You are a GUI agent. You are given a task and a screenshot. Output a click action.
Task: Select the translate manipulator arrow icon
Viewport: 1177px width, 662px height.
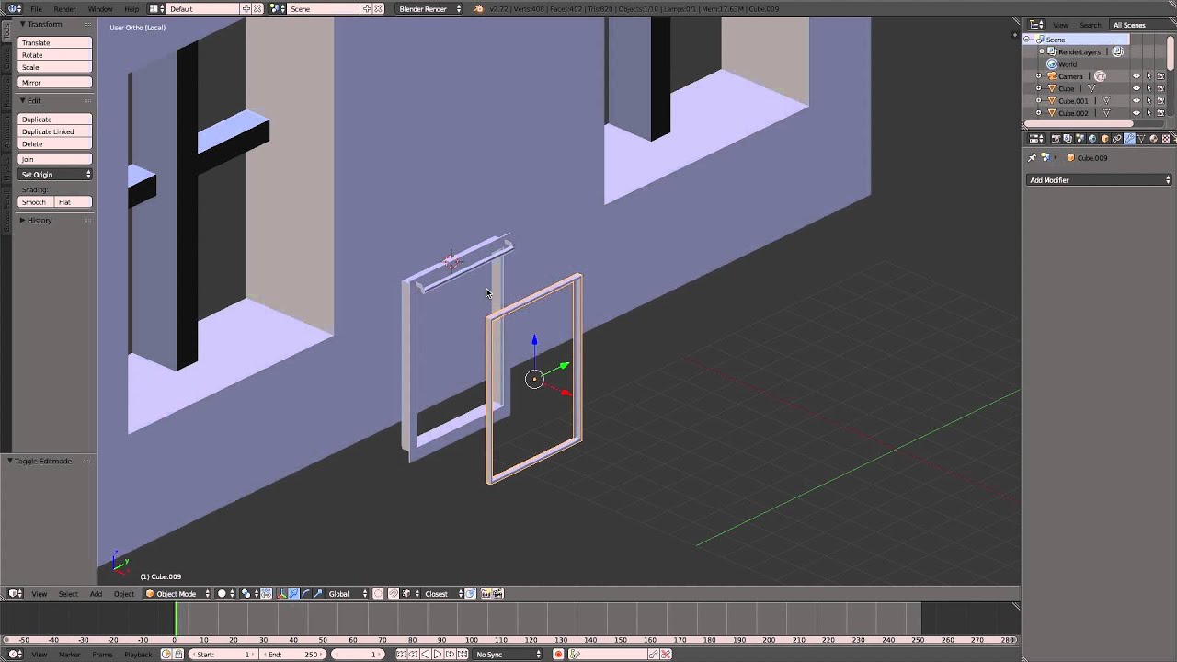coord(294,594)
